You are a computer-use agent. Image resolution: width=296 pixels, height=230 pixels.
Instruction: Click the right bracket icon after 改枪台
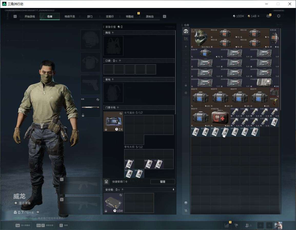[x=165, y=16]
